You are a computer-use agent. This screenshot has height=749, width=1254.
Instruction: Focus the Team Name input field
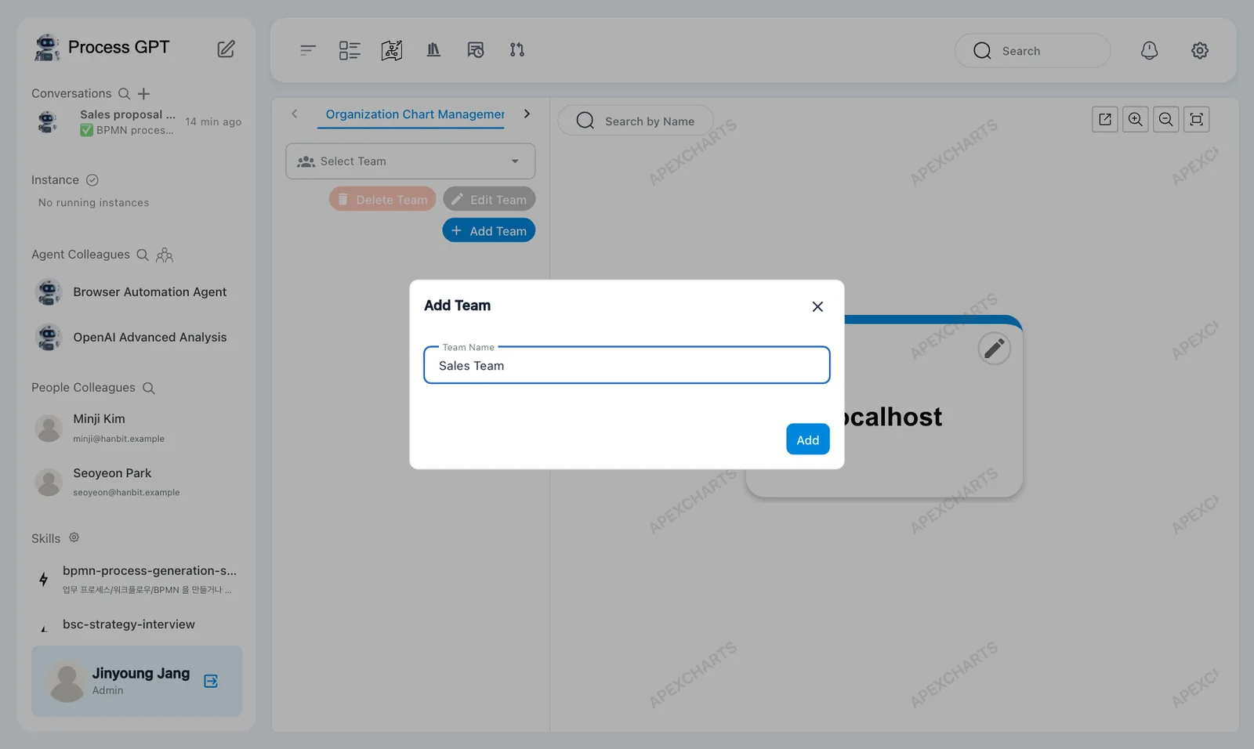pos(627,365)
